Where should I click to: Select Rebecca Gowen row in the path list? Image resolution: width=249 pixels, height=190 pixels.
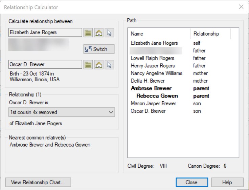pos(157,96)
